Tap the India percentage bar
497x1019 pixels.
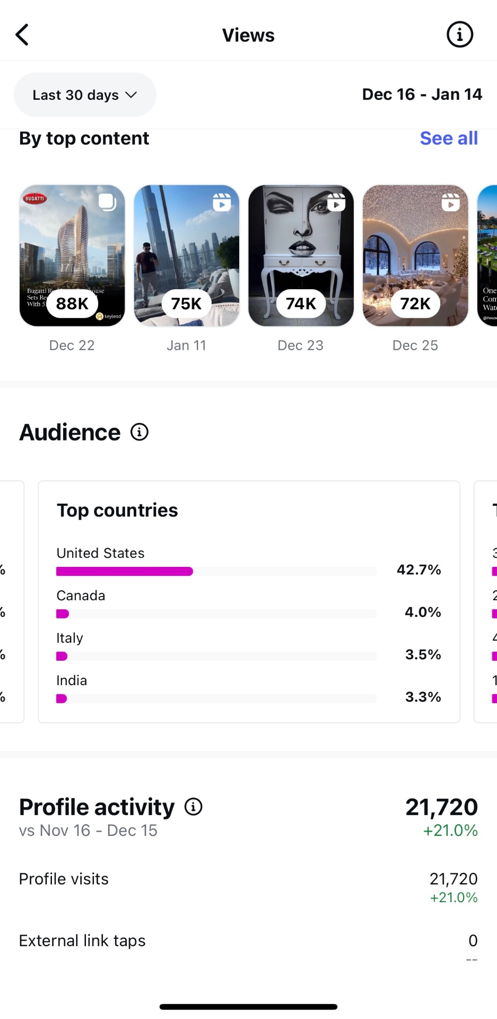point(216,698)
